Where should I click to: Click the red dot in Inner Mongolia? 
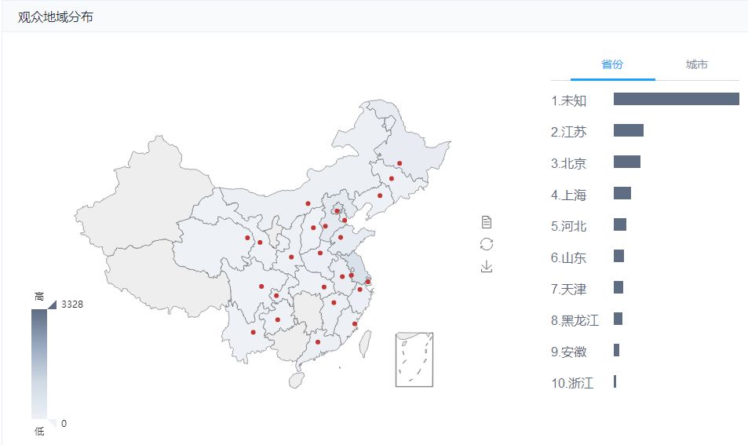[x=308, y=203]
